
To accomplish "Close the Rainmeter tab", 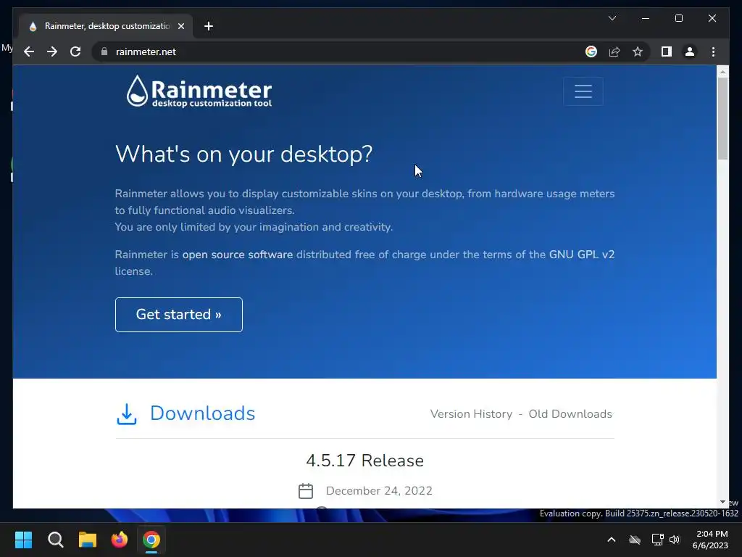I will pos(180,26).
